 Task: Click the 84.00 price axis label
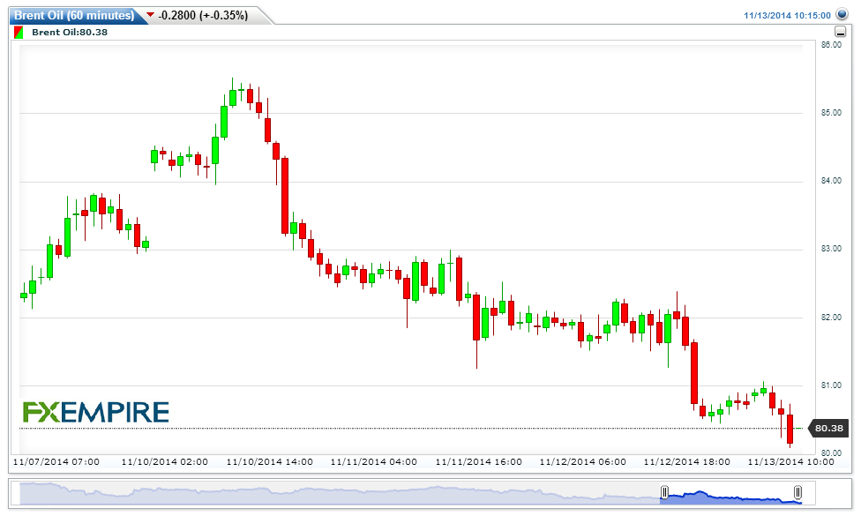(831, 181)
